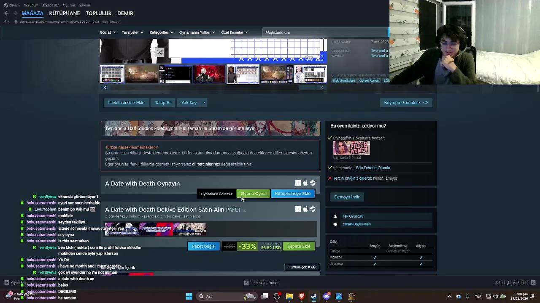Click Windows platform icon in Oynayın row
The width and height of the screenshot is (540, 303).
(x=298, y=183)
